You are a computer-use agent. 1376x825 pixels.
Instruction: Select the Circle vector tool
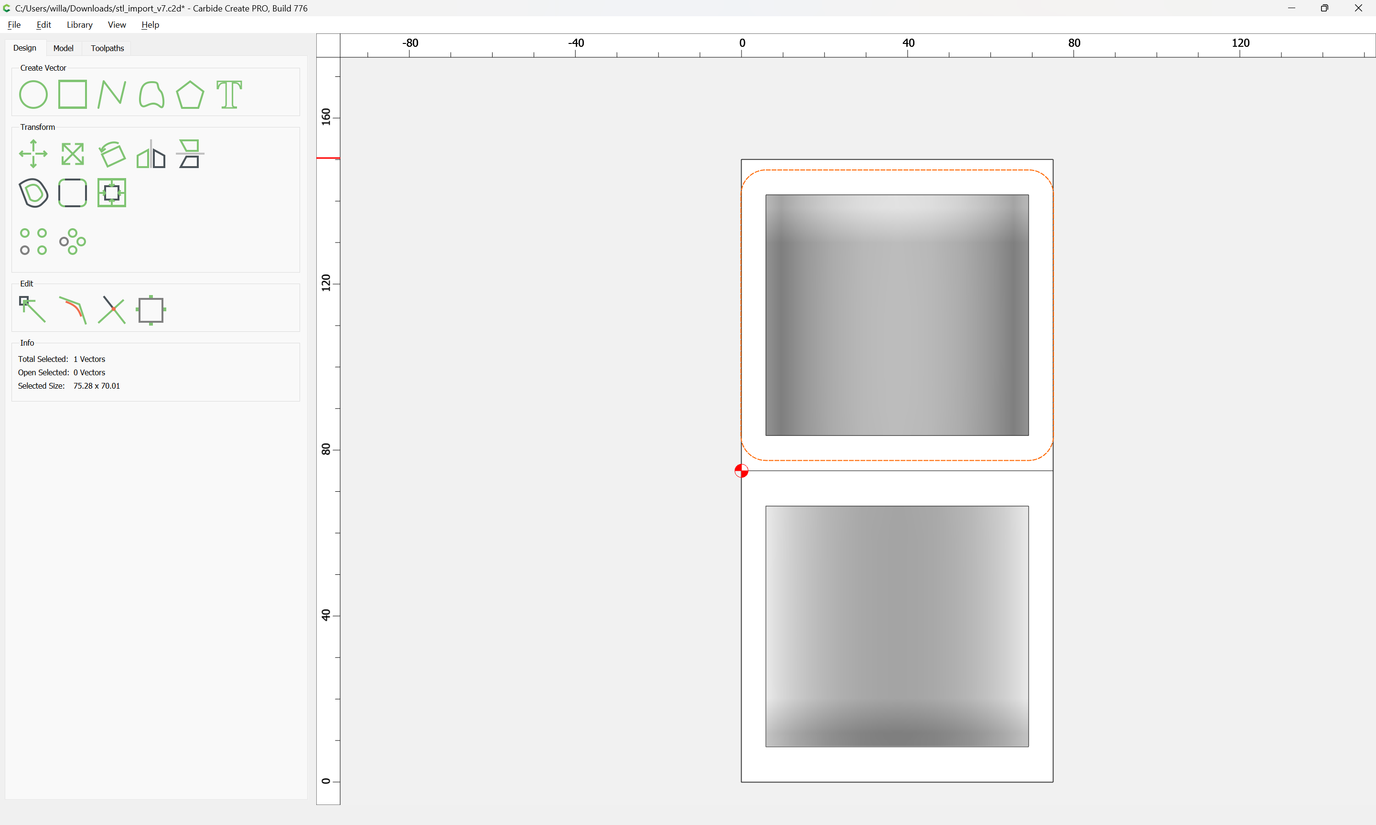33,95
